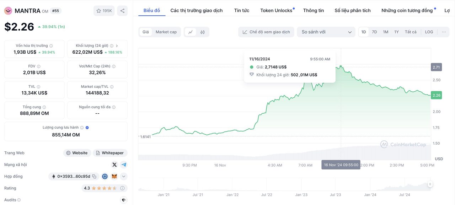Open the X (Twitter) social link
Image resolution: width=455 pixels, height=205 pixels.
point(114,164)
